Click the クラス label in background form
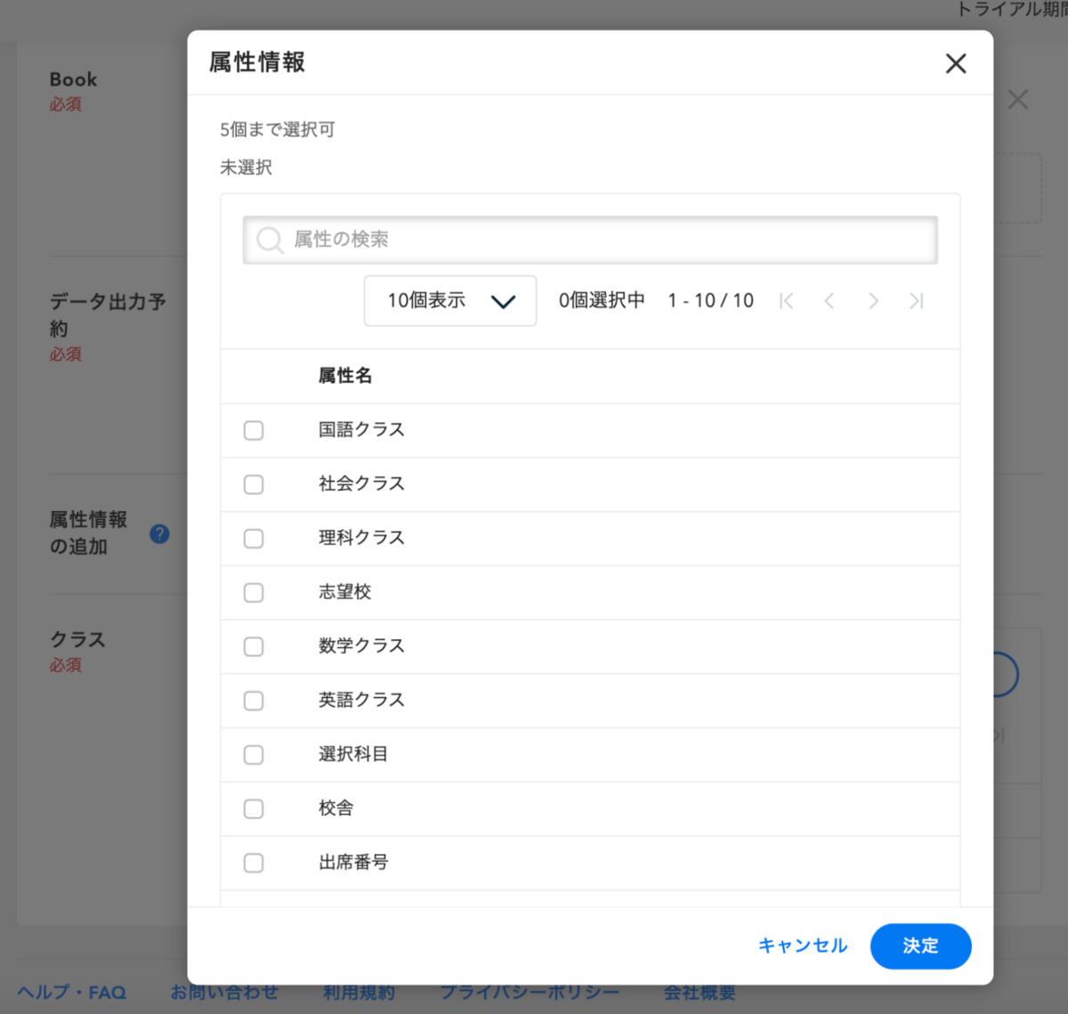1068x1014 pixels. tap(77, 640)
